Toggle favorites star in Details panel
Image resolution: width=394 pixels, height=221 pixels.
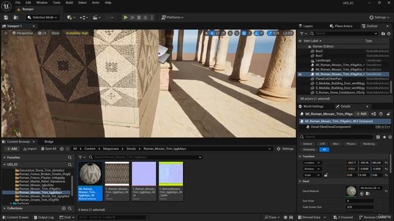click(x=384, y=137)
